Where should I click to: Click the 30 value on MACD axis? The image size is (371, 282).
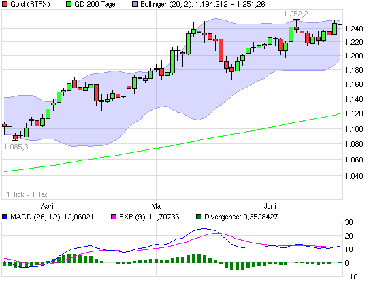coord(349,222)
